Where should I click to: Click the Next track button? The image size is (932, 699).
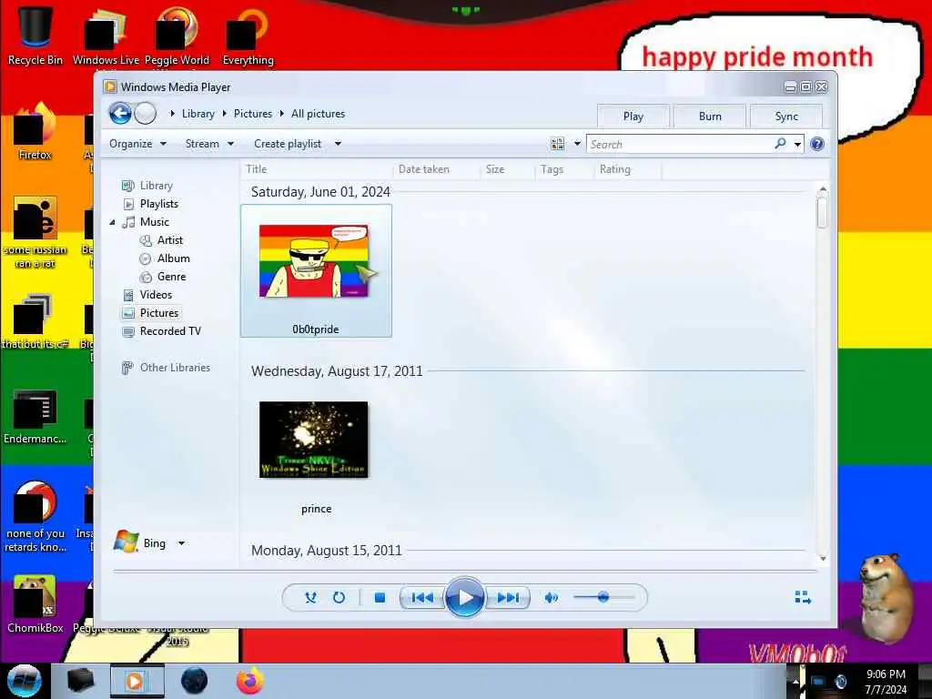click(508, 597)
